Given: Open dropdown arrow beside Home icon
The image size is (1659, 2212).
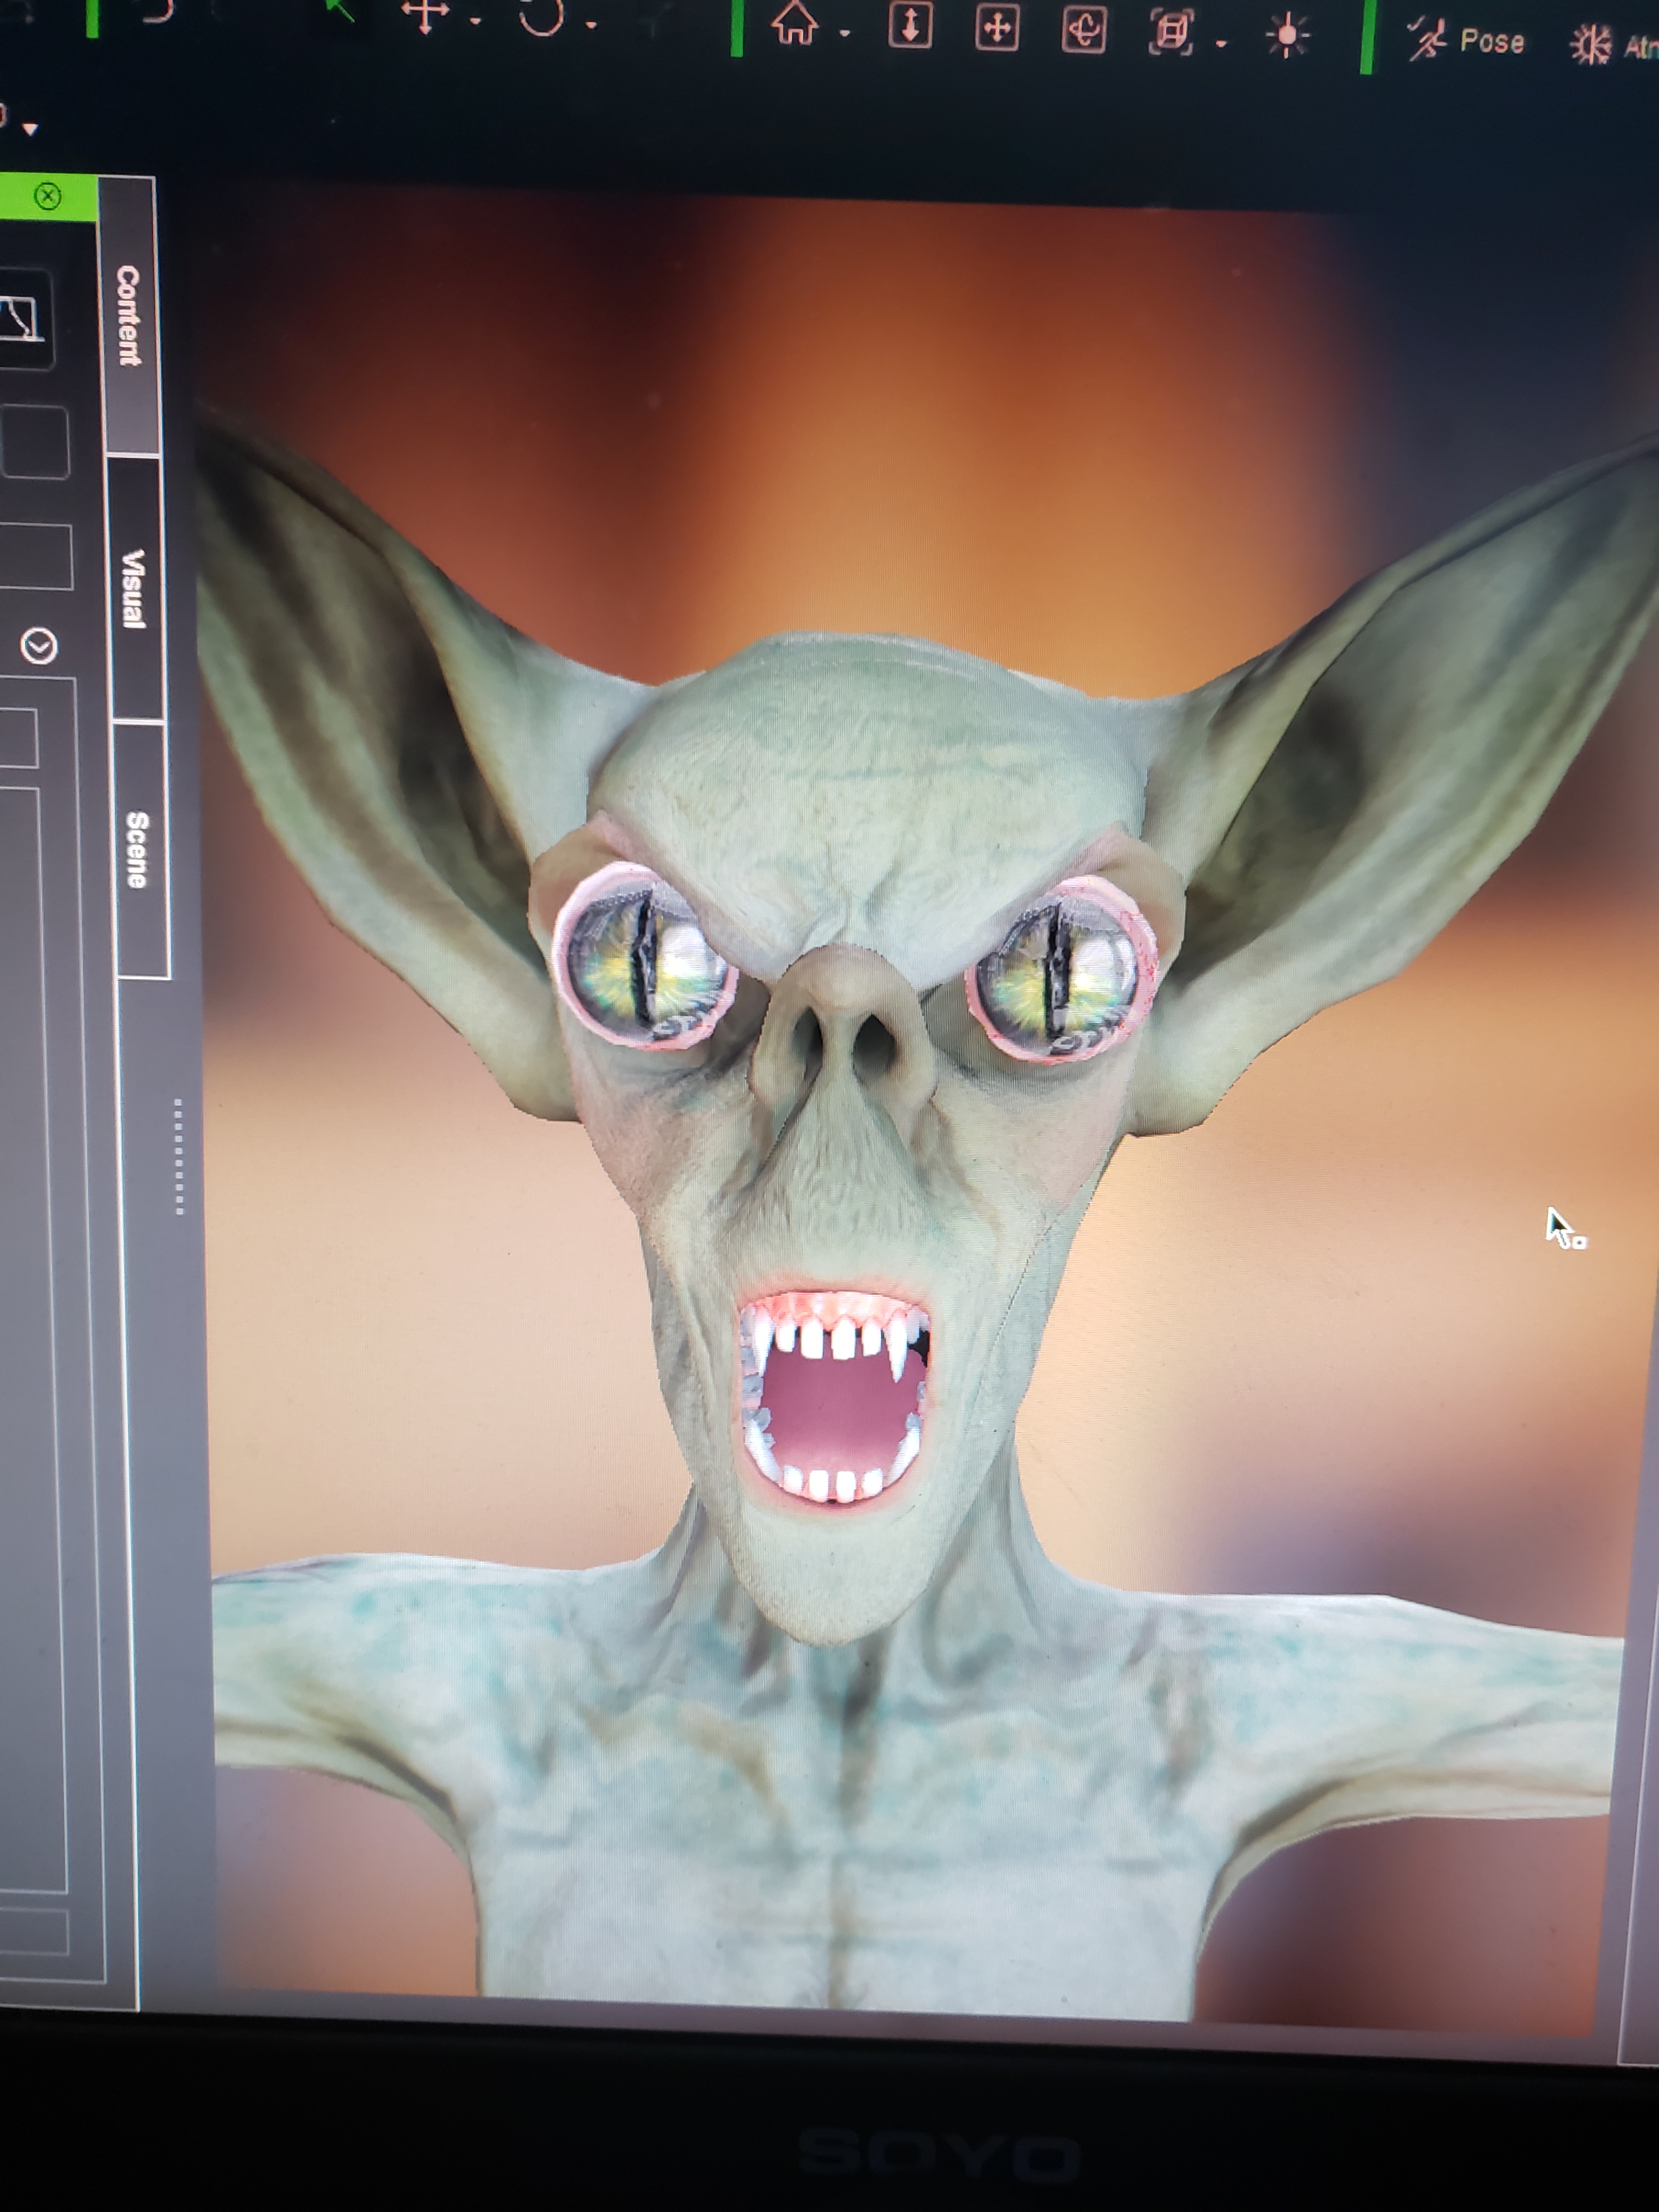Looking at the screenshot, I should pos(845,33).
